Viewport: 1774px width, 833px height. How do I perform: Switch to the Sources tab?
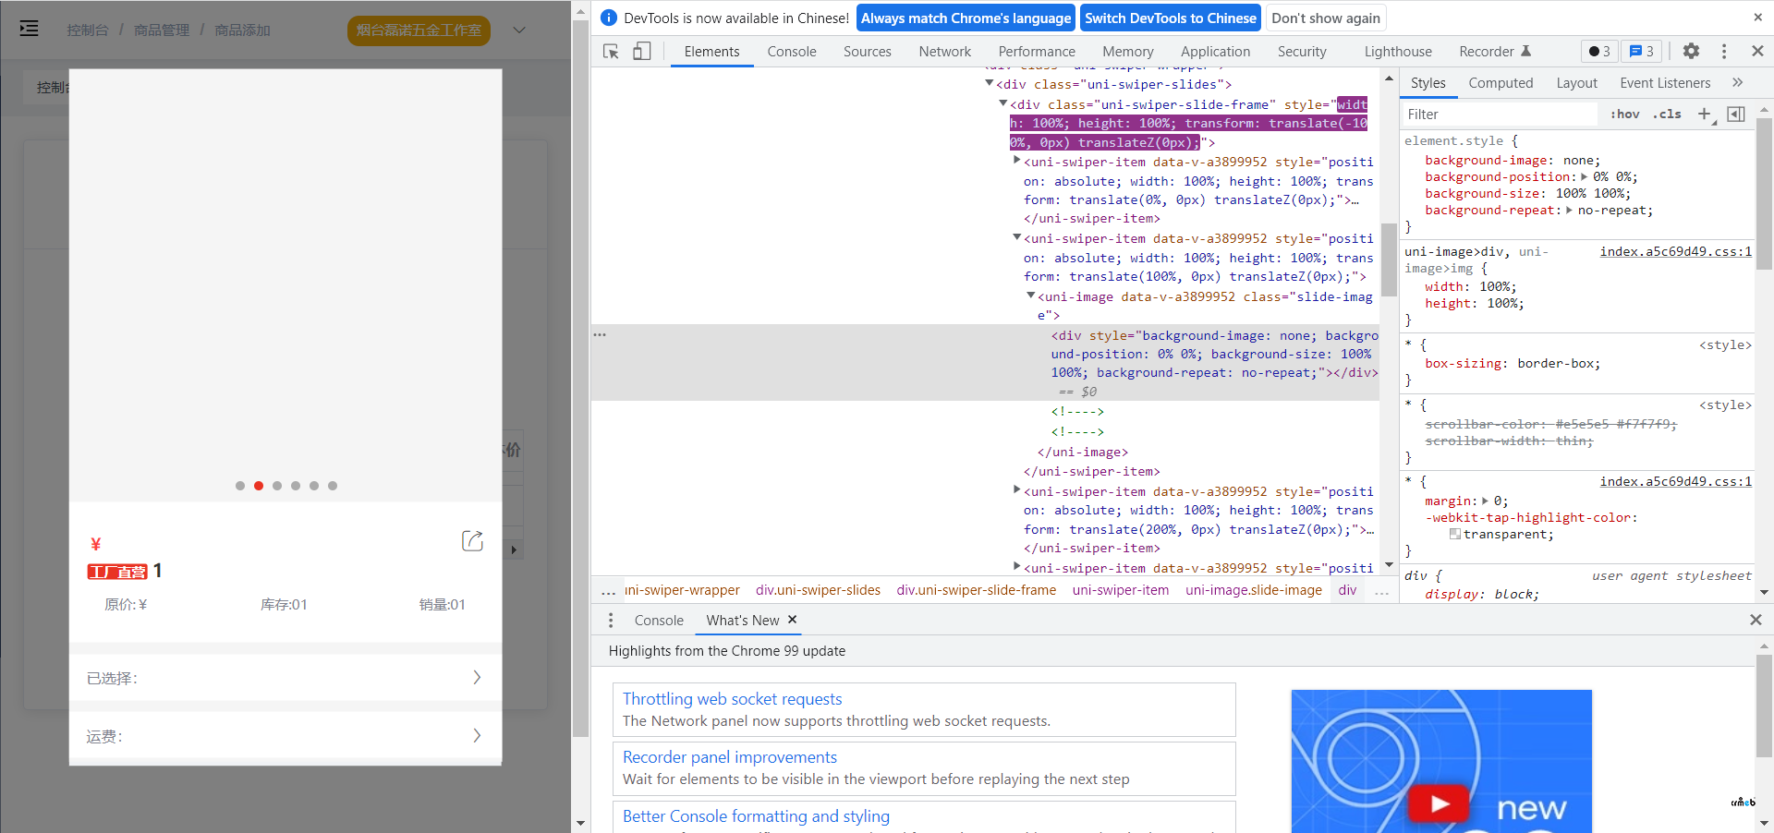[868, 52]
